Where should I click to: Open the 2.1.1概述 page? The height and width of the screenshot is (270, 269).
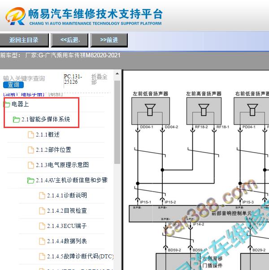[48, 134]
